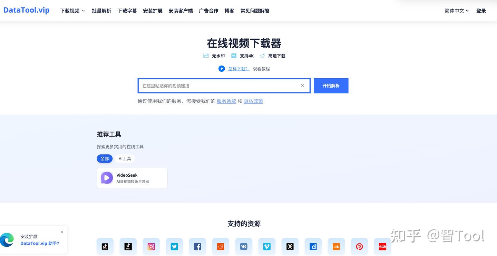Select the AI工具 filter tab
The width and height of the screenshot is (497, 256).
[x=125, y=158]
